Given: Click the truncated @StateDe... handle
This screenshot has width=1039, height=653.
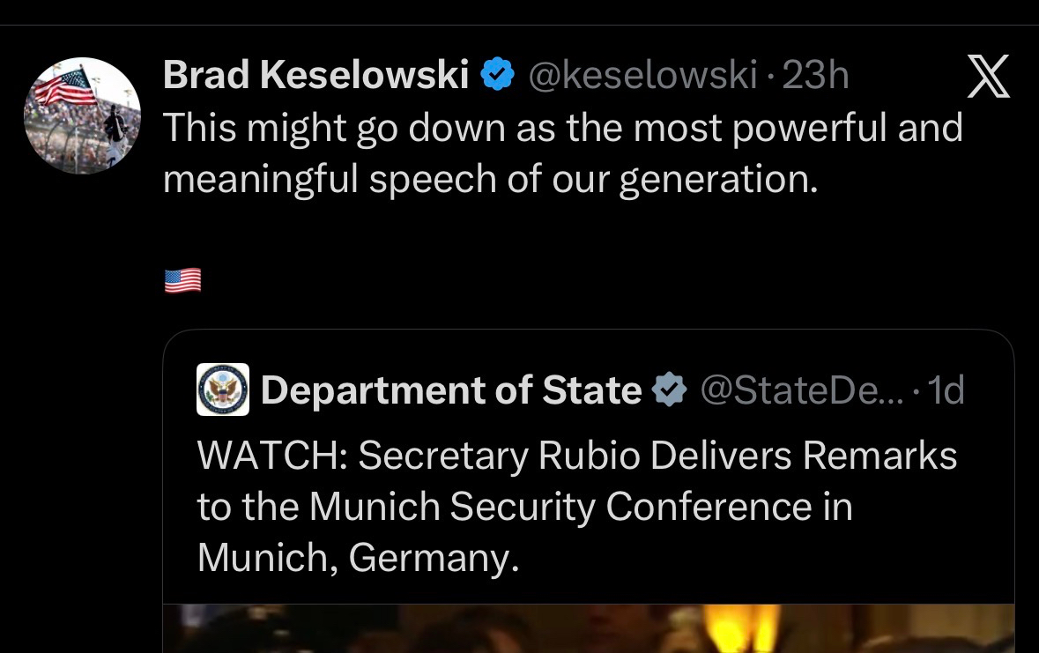Looking at the screenshot, I should [x=801, y=390].
